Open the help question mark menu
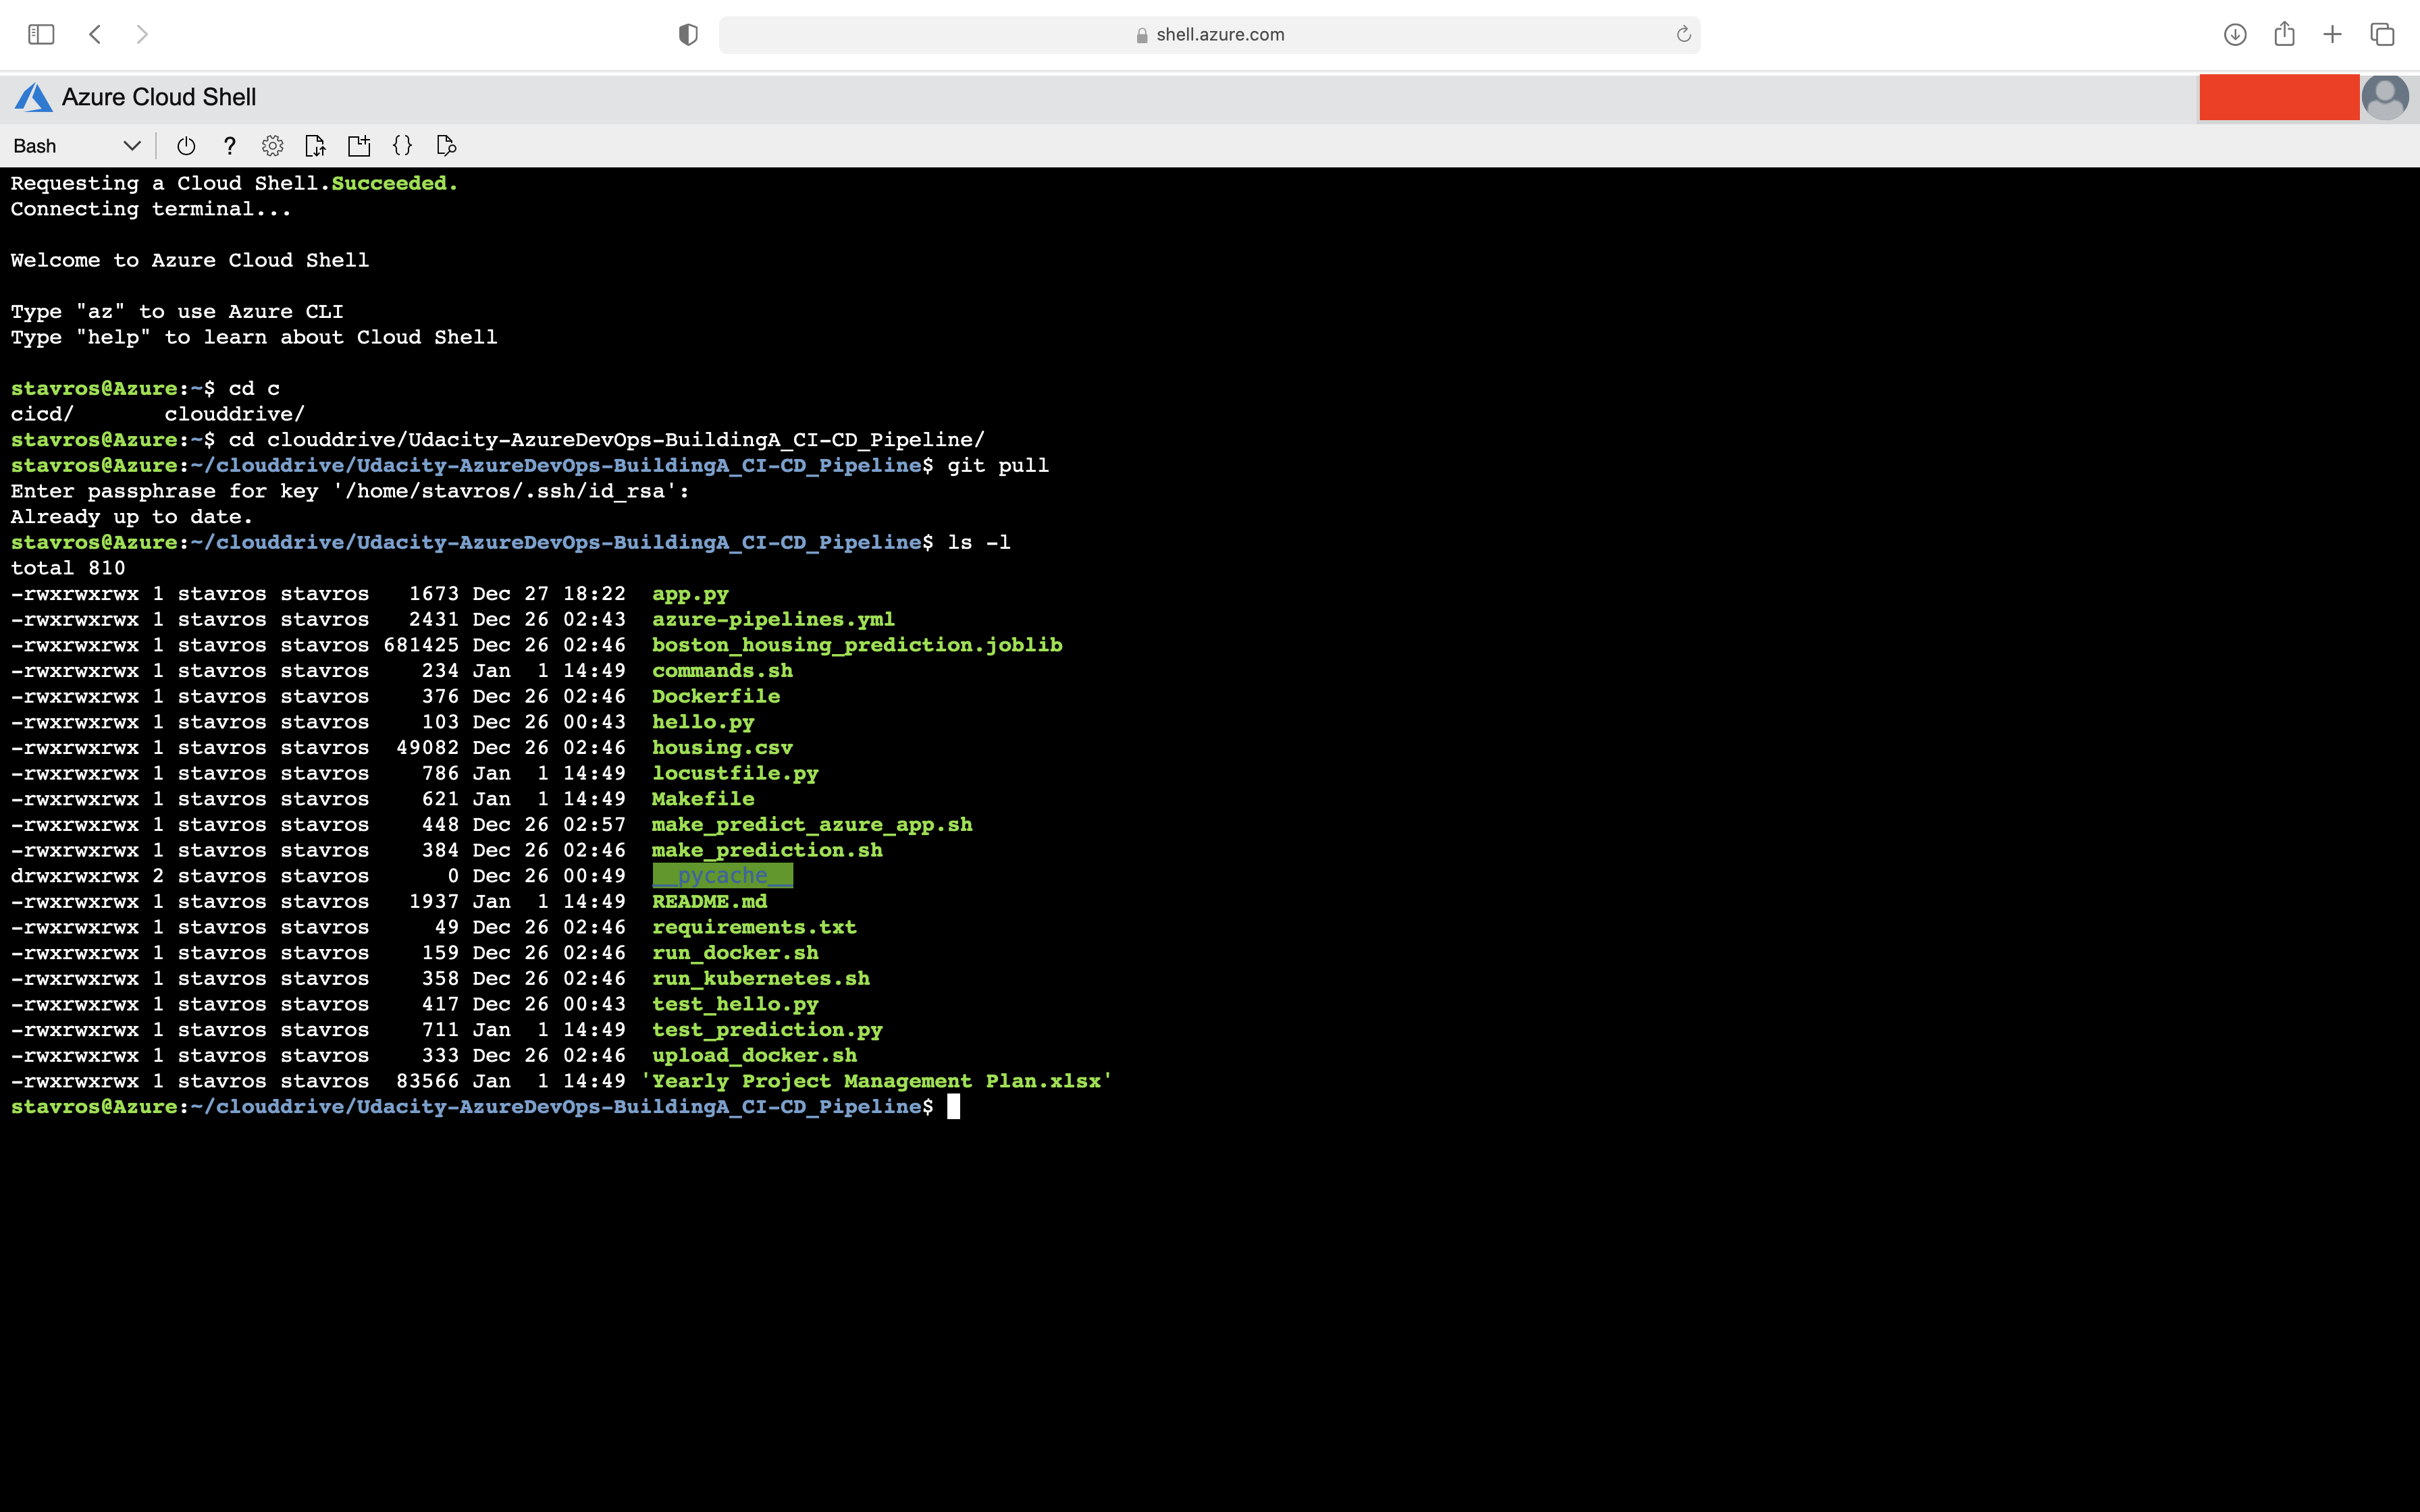 coord(230,146)
